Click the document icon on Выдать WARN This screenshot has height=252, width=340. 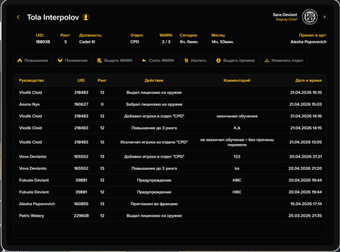[99, 60]
